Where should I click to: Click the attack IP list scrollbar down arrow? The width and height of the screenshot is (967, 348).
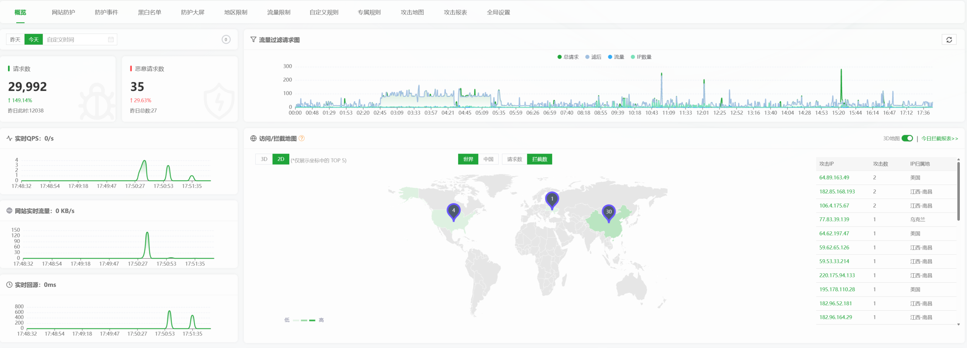[x=958, y=324]
